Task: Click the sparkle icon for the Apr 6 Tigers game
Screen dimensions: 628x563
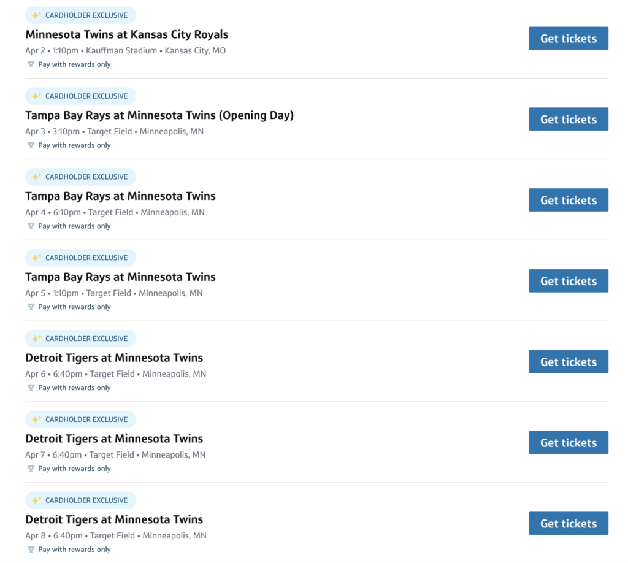Action: [x=36, y=339]
